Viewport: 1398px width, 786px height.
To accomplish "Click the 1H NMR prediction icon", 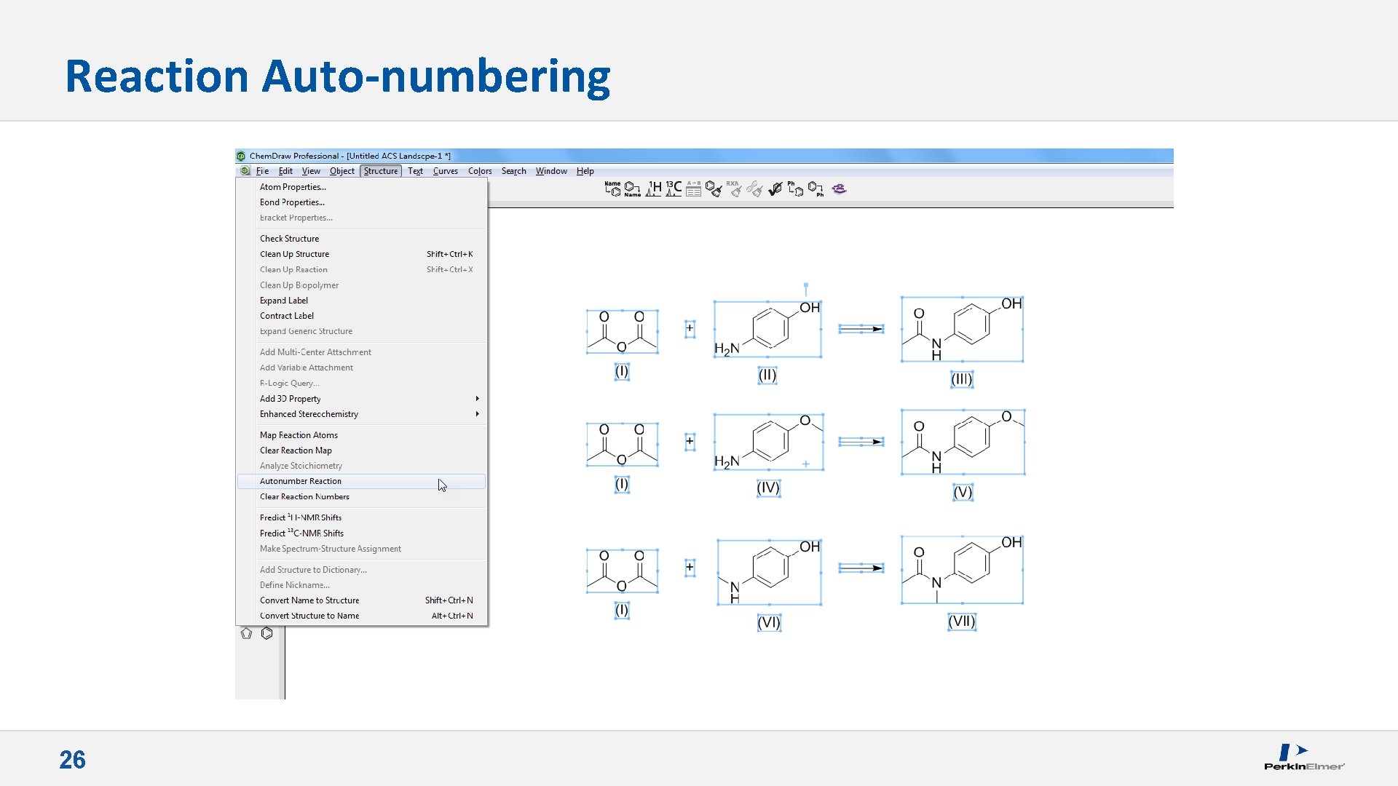I will pyautogui.click(x=653, y=189).
